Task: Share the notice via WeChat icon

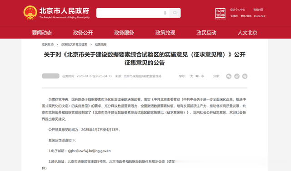Action: [229, 76]
